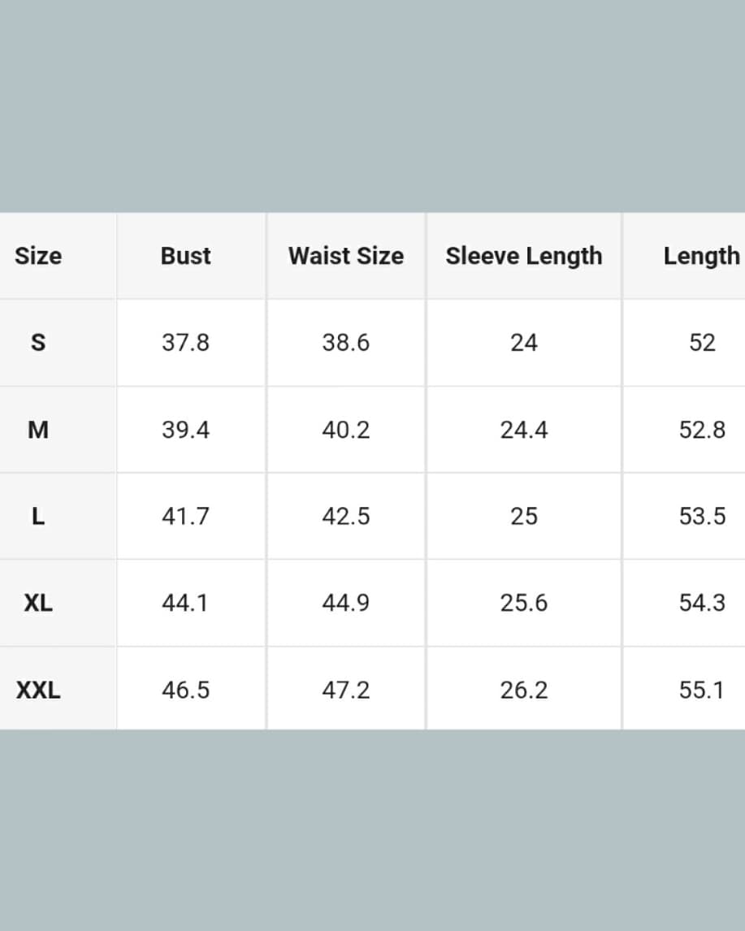Click the Waist Size column header
Viewport: 745px width, 931px height.
(x=345, y=256)
